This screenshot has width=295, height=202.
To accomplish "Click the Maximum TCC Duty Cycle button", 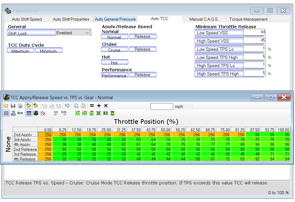I will pos(20,51).
